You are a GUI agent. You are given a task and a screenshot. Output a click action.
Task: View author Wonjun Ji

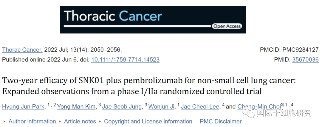[161, 106]
